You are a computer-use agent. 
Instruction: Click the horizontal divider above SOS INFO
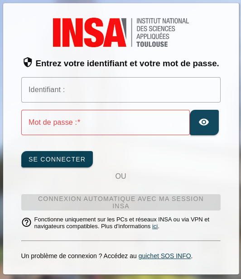pyautogui.click(x=121, y=240)
